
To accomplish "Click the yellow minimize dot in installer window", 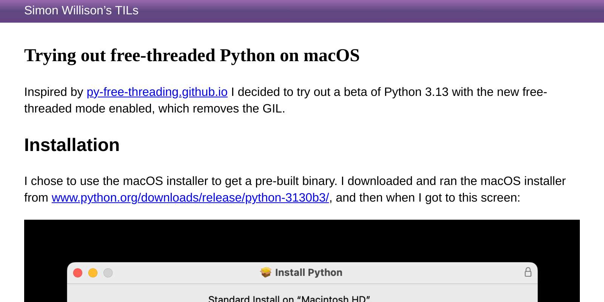I will (93, 273).
